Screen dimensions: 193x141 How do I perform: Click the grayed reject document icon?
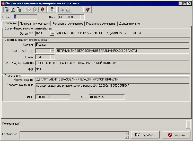point(34,9)
